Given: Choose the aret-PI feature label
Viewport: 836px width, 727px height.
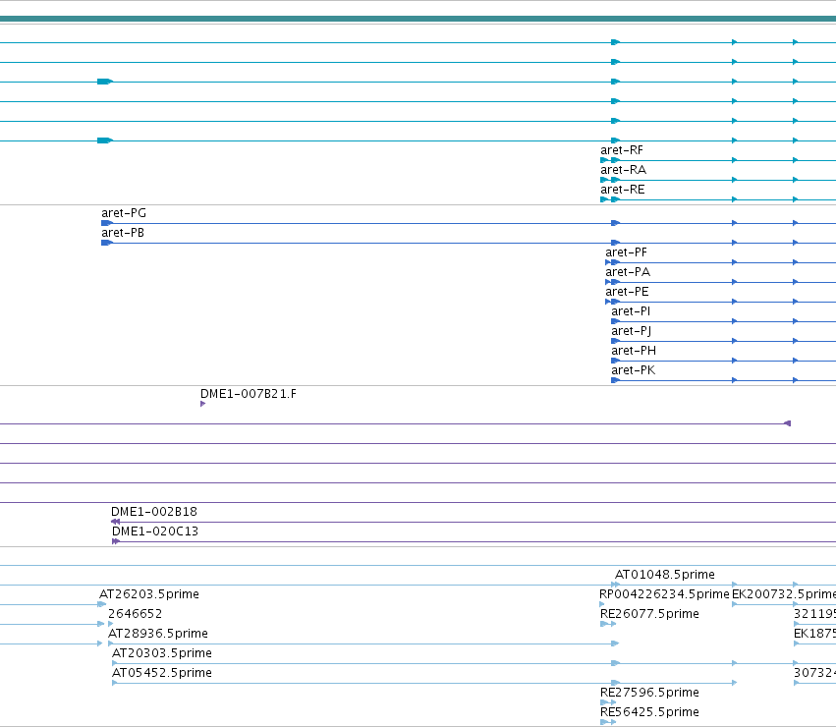Looking at the screenshot, I should click(x=631, y=311).
